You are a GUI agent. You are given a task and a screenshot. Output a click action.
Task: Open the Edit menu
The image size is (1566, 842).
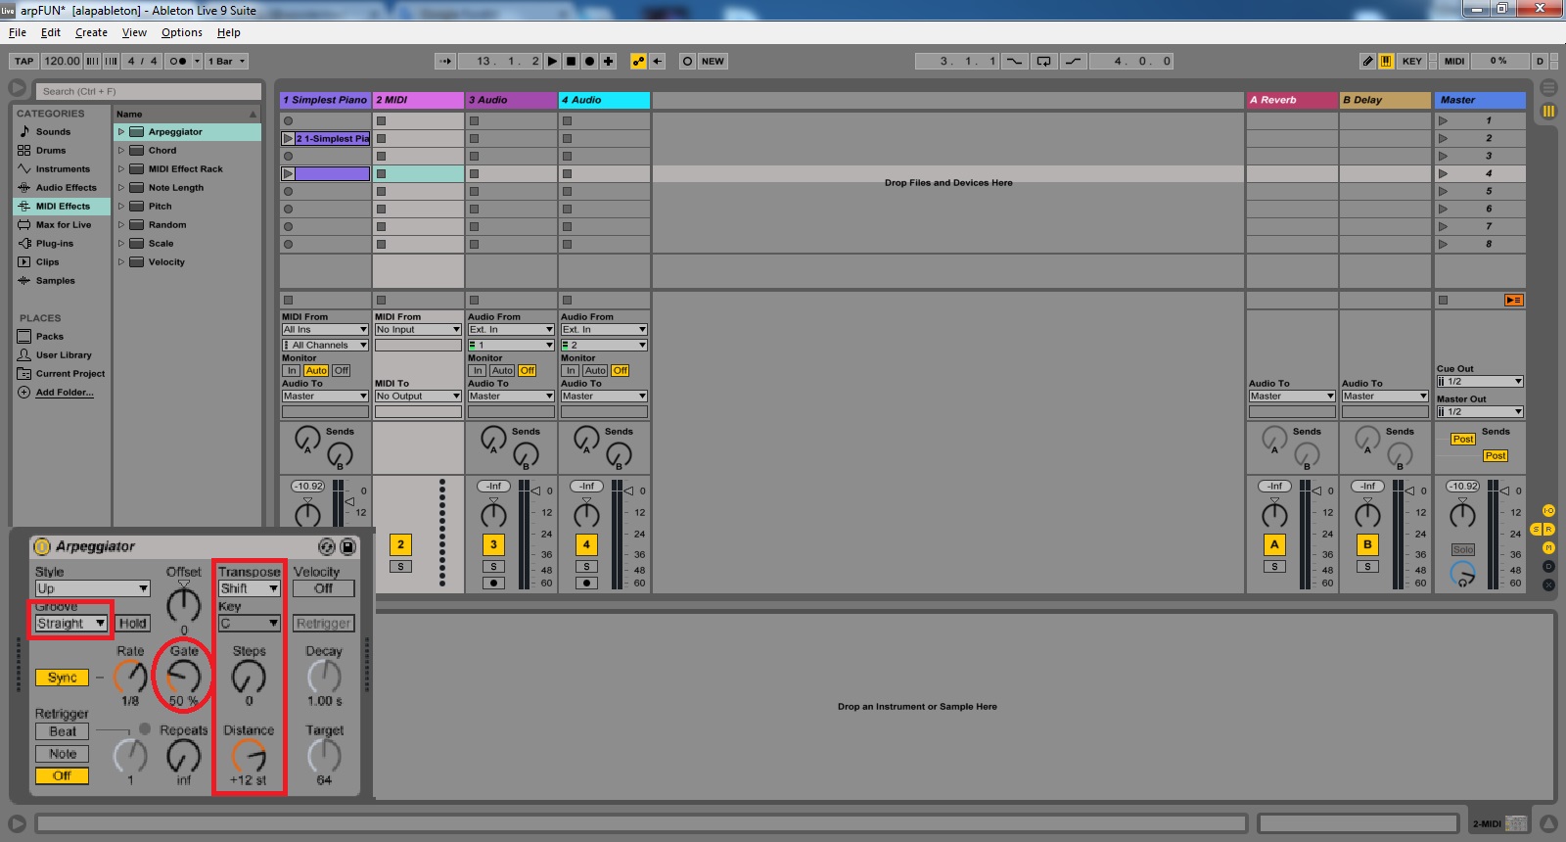(51, 32)
